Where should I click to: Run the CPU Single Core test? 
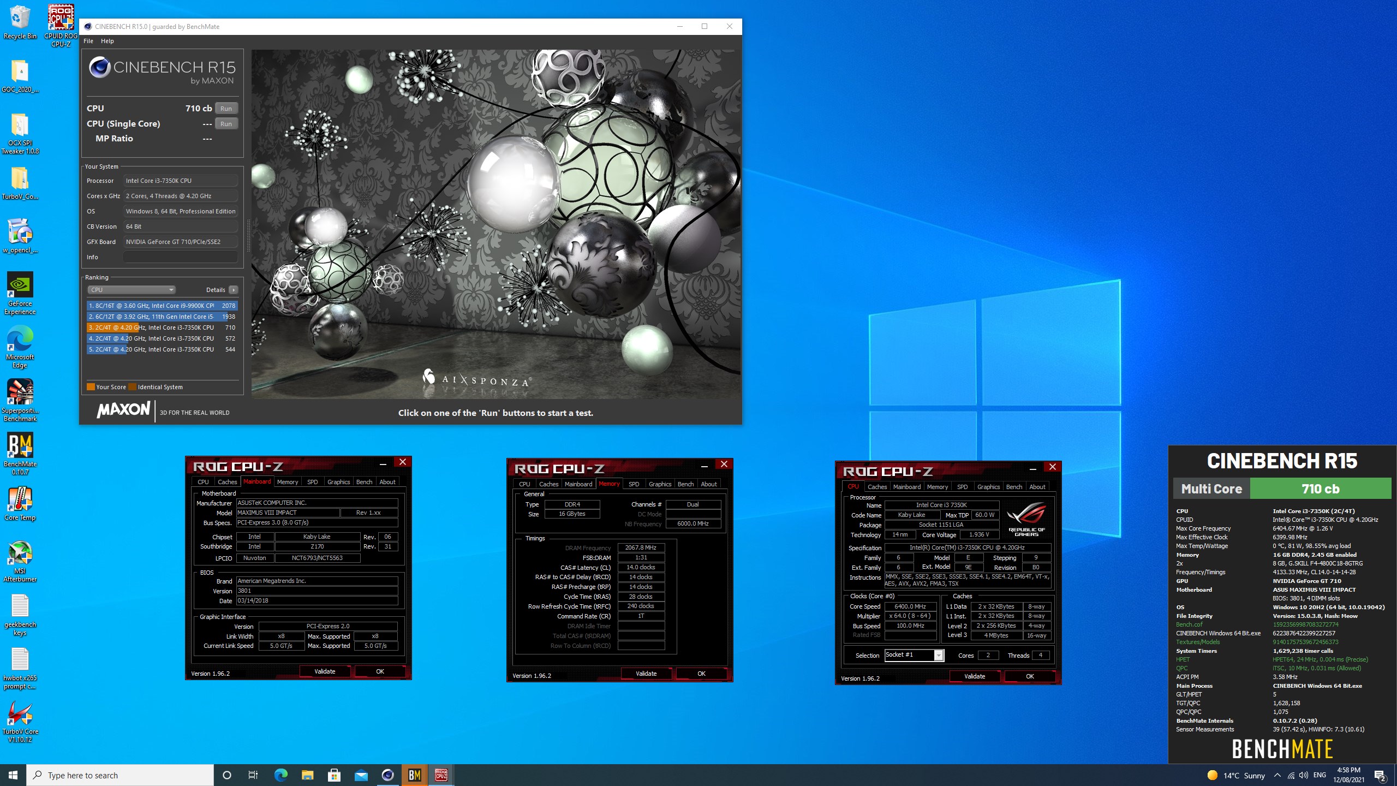[226, 123]
